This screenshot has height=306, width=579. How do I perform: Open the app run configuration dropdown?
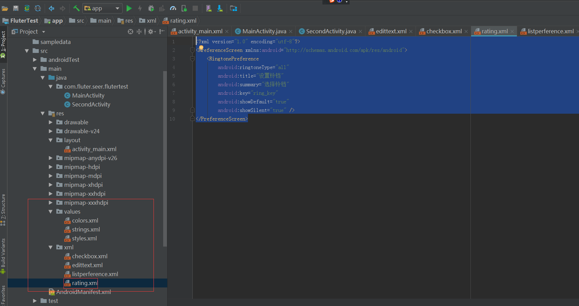[103, 8]
